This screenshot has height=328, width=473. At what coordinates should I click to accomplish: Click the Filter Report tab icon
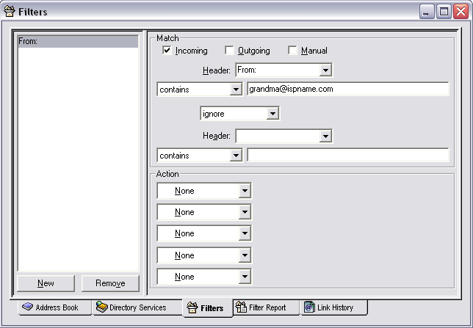[239, 307]
